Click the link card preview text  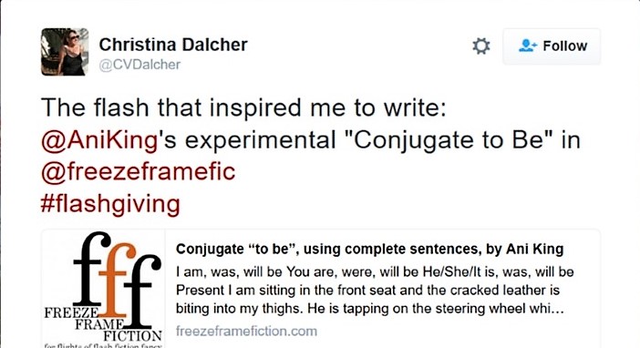pyautogui.click(x=375, y=290)
